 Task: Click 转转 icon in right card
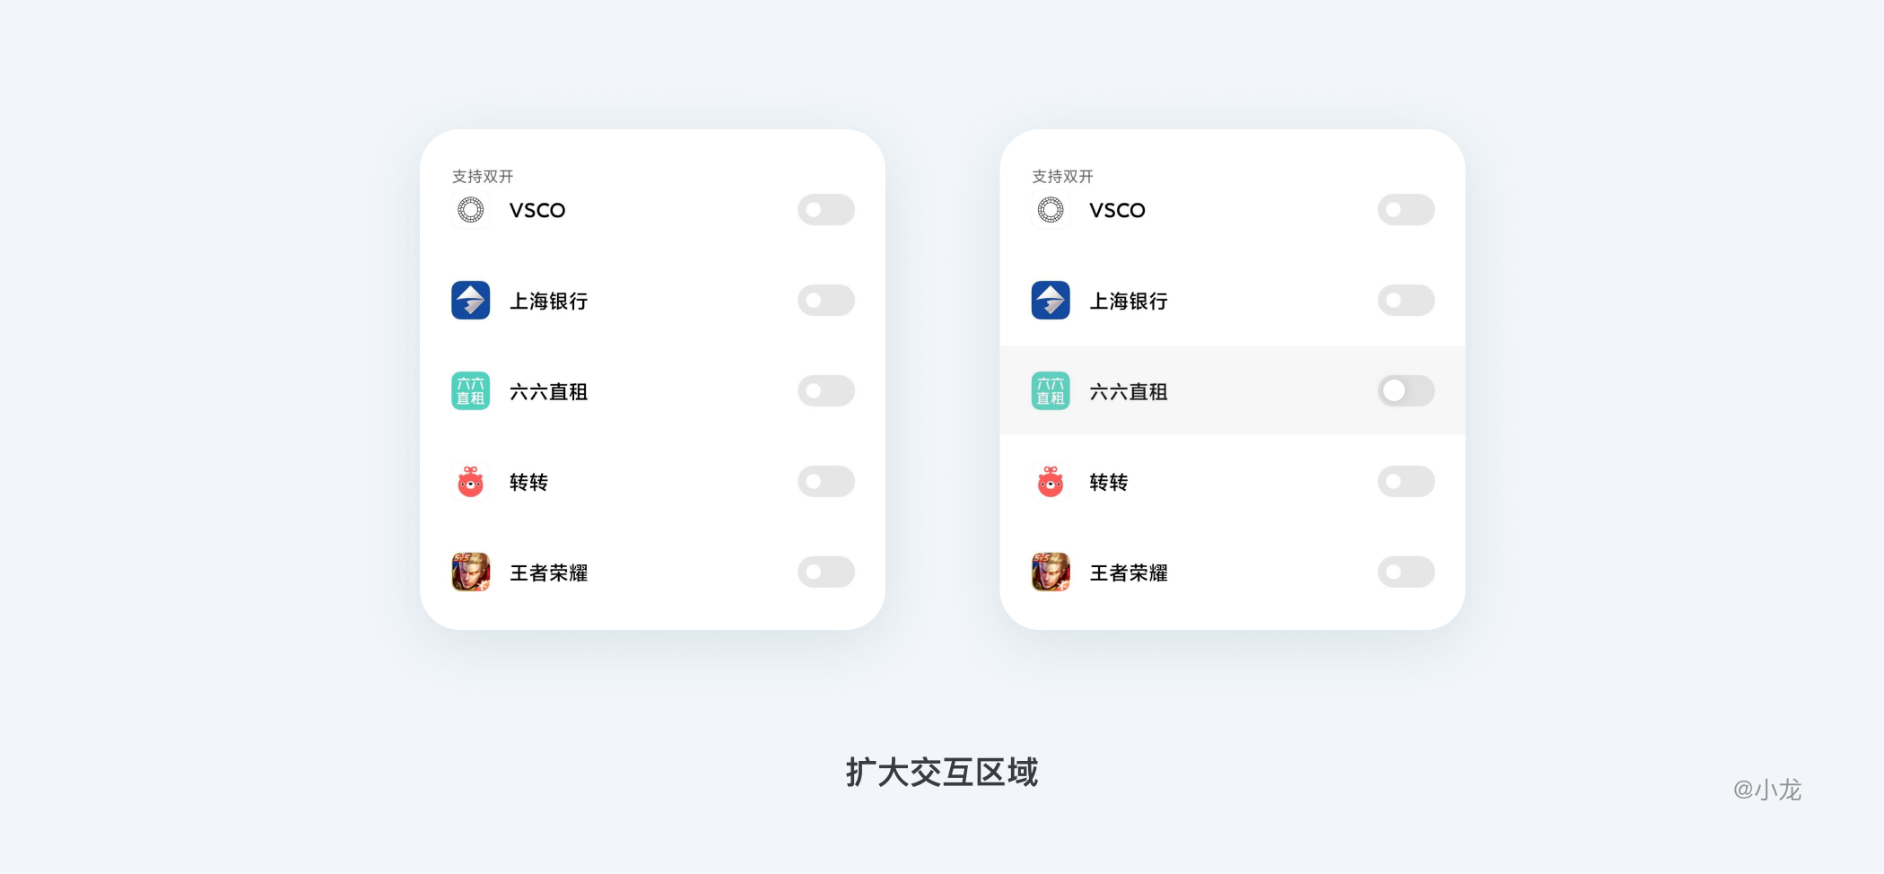click(1051, 482)
